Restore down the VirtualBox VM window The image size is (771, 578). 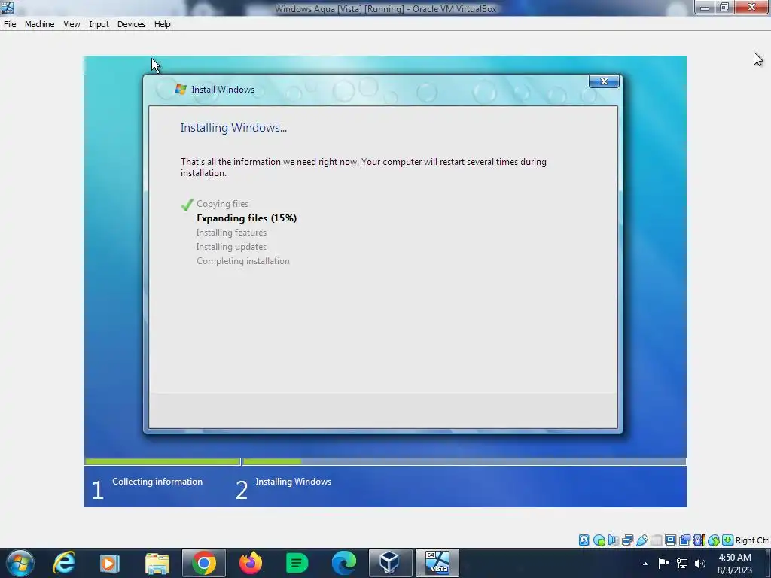[724, 8]
